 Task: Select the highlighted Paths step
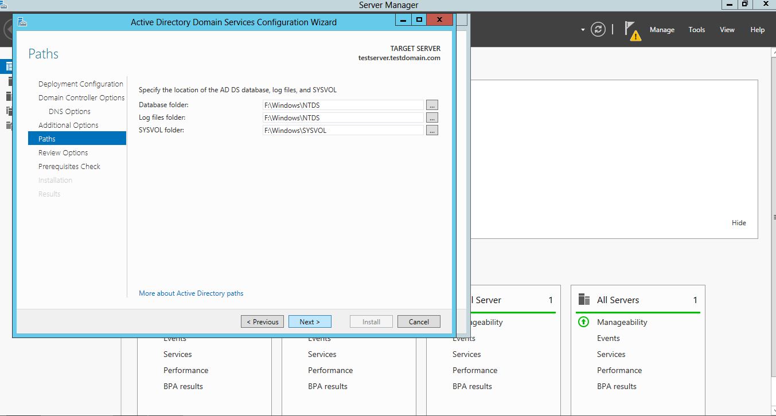77,139
